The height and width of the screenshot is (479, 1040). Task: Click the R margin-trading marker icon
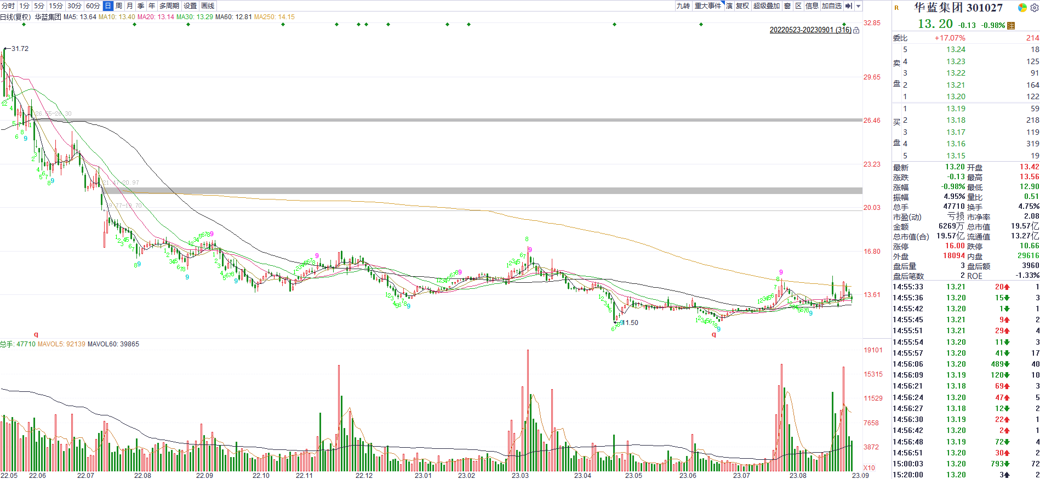pos(897,8)
